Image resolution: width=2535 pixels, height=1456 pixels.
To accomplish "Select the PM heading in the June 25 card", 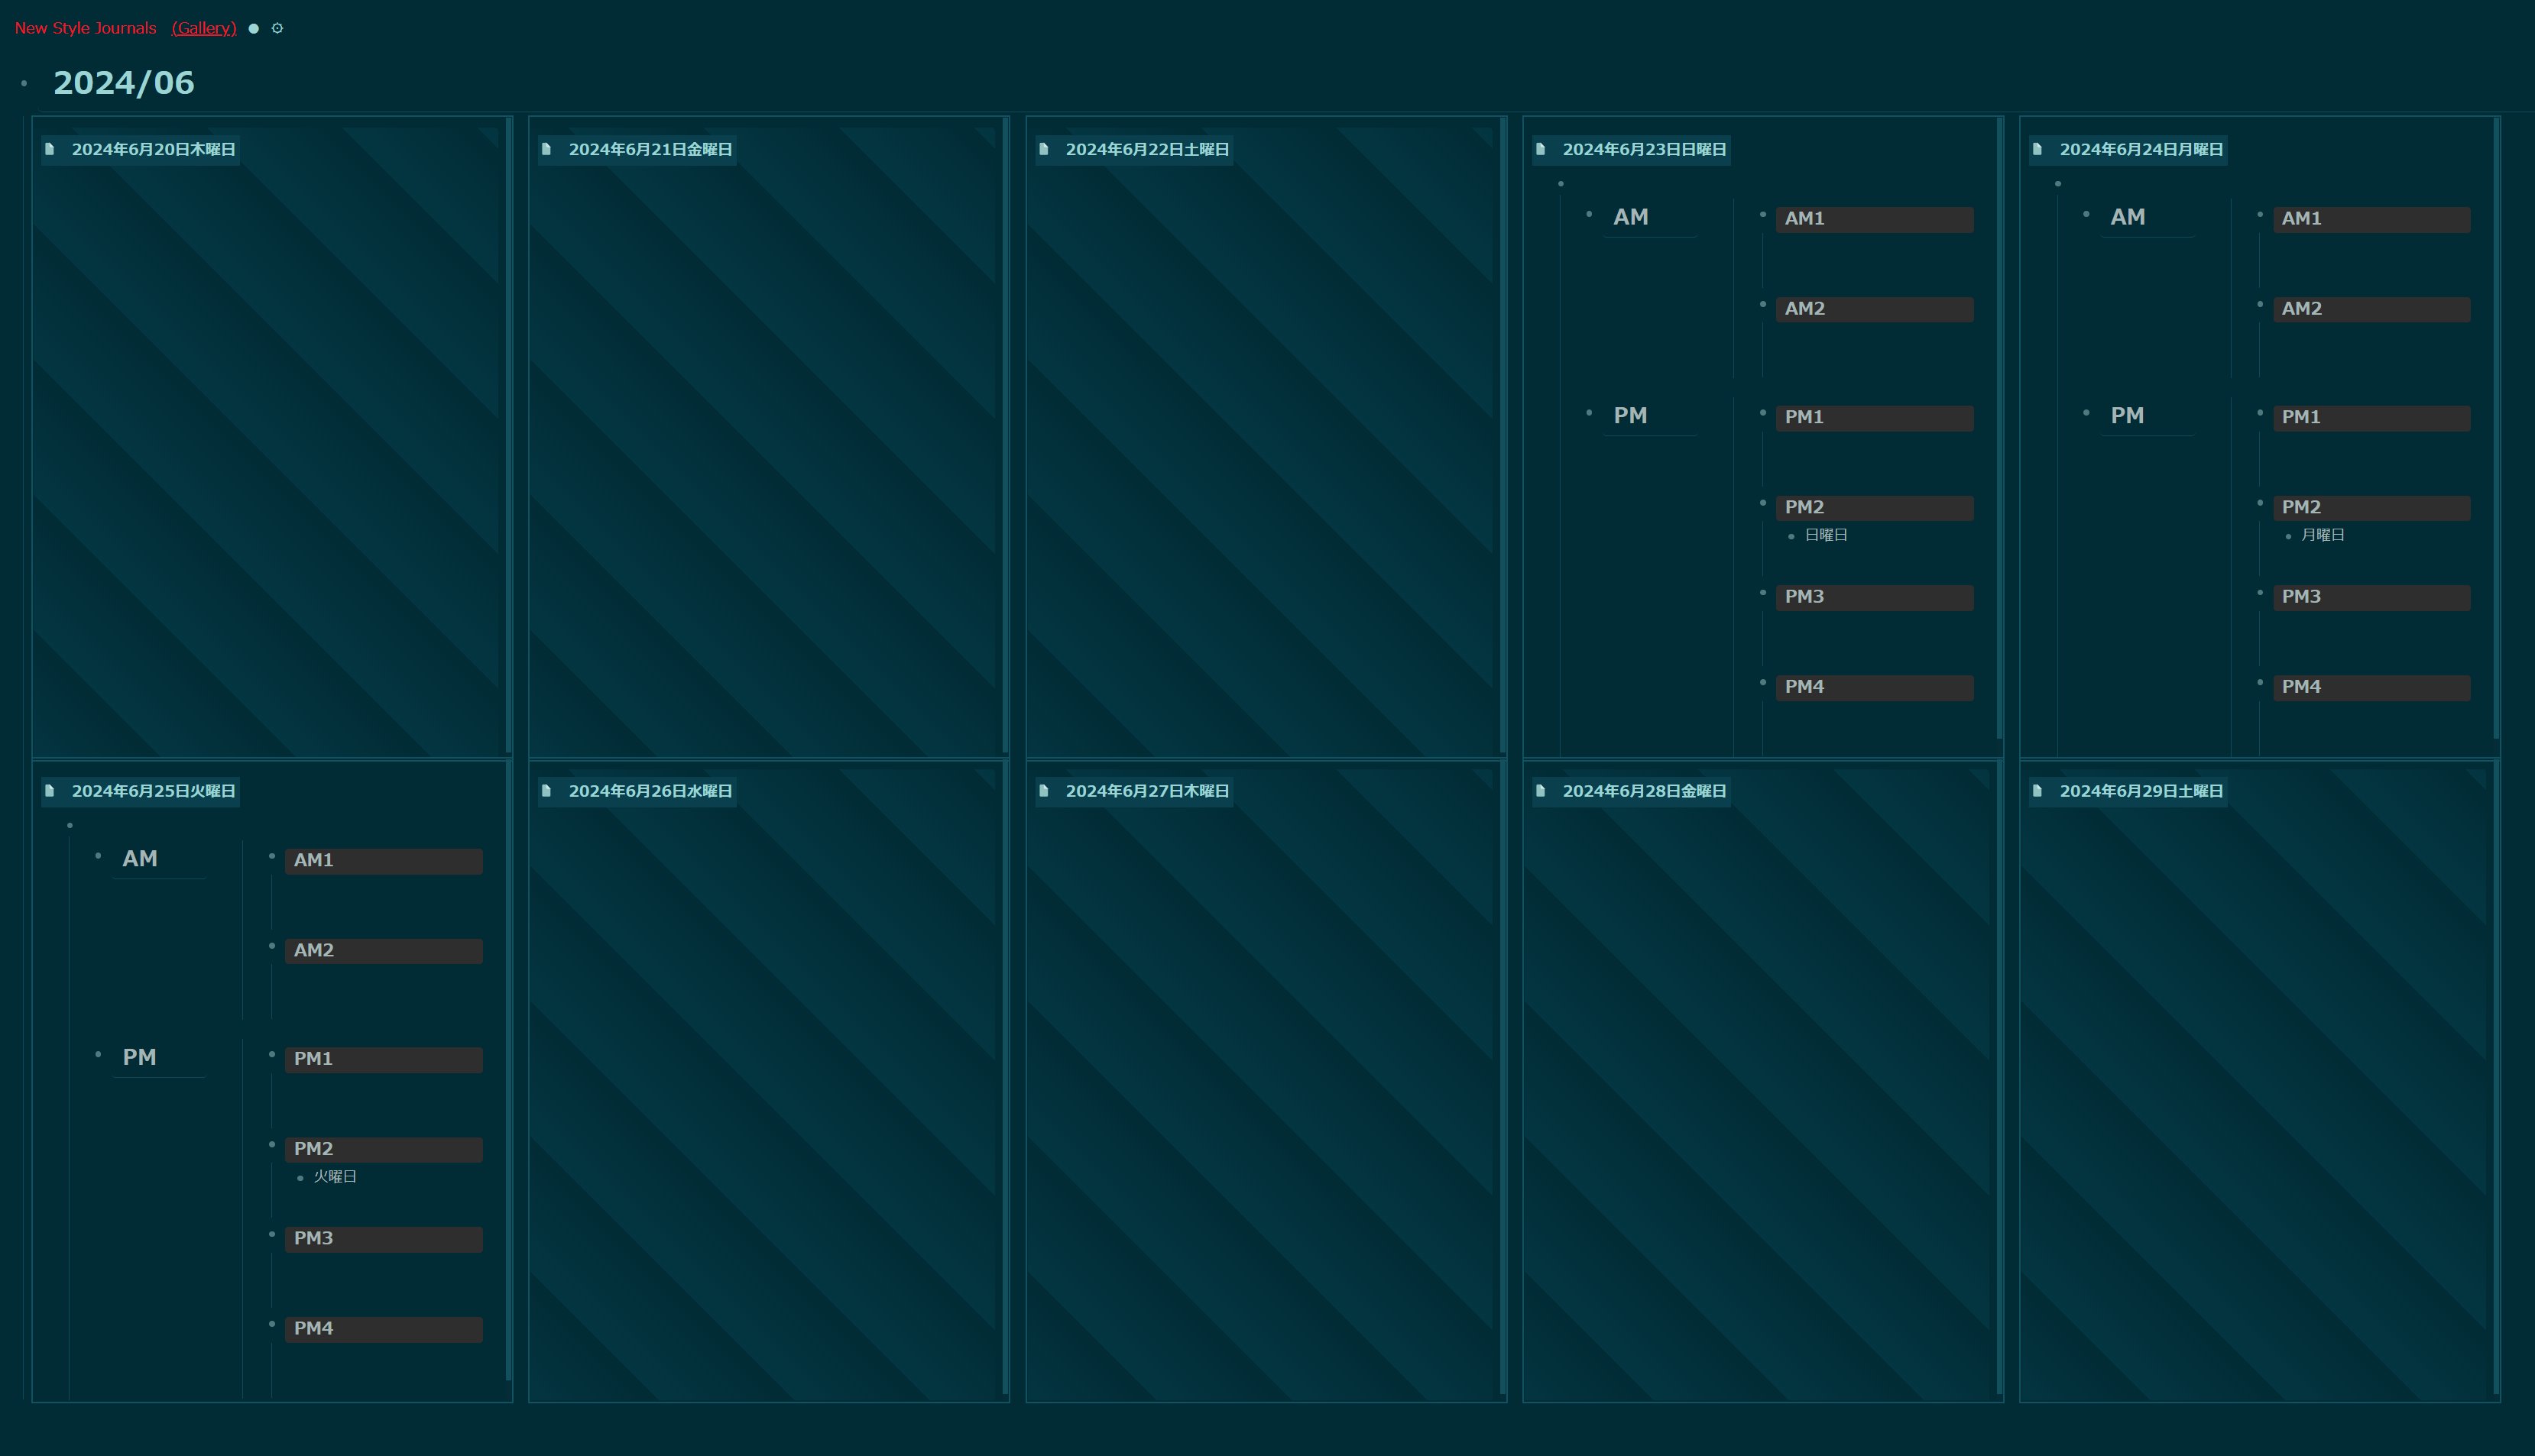I will 139,1057.
